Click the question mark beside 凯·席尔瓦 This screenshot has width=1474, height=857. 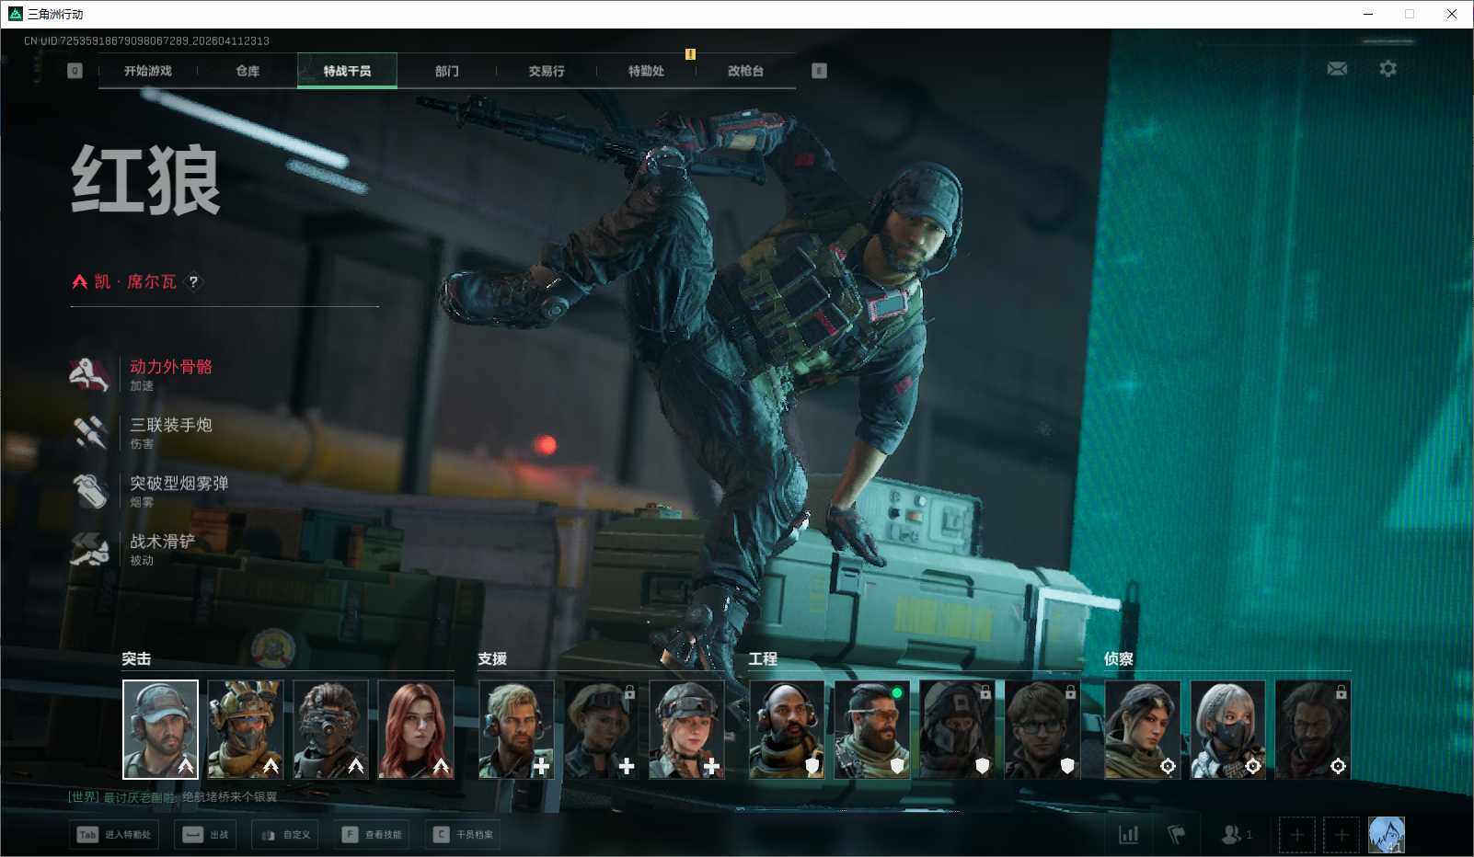point(193,281)
